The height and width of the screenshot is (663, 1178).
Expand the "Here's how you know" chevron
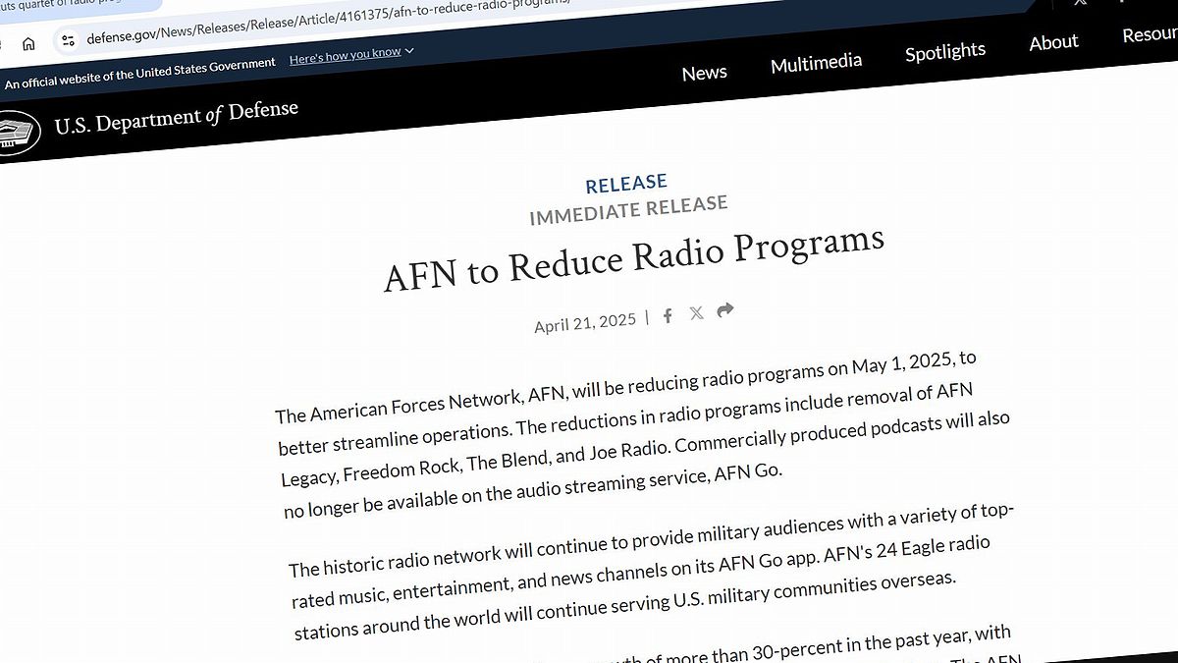tap(409, 51)
